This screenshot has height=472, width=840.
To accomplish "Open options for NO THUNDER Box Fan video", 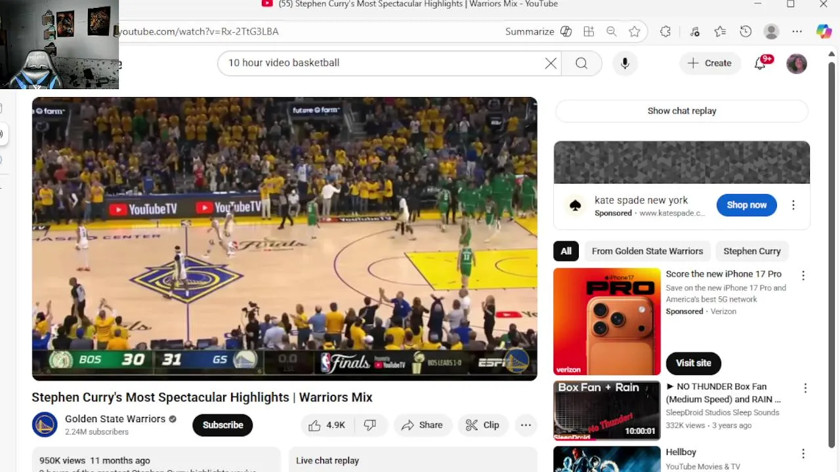I will point(805,388).
